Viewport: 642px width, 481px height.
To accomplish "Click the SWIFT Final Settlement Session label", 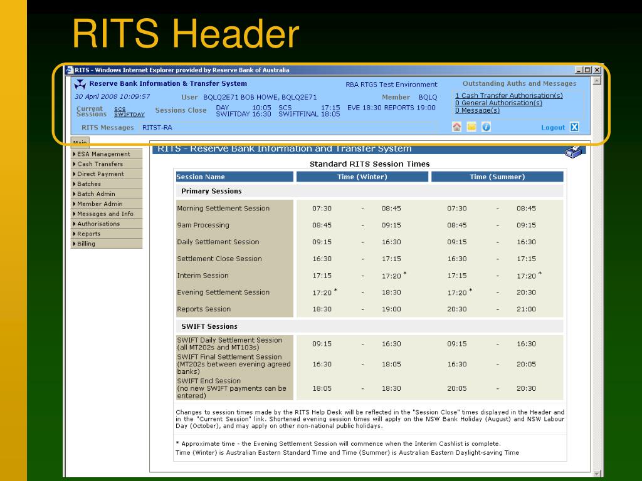I will tap(234, 364).
